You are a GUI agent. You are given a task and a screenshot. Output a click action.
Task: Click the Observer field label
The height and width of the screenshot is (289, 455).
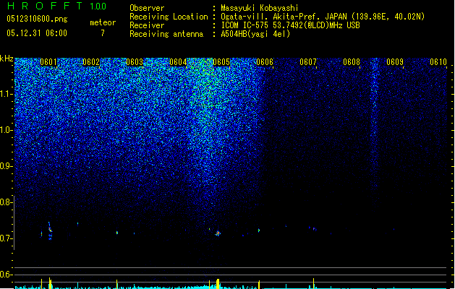147,8
